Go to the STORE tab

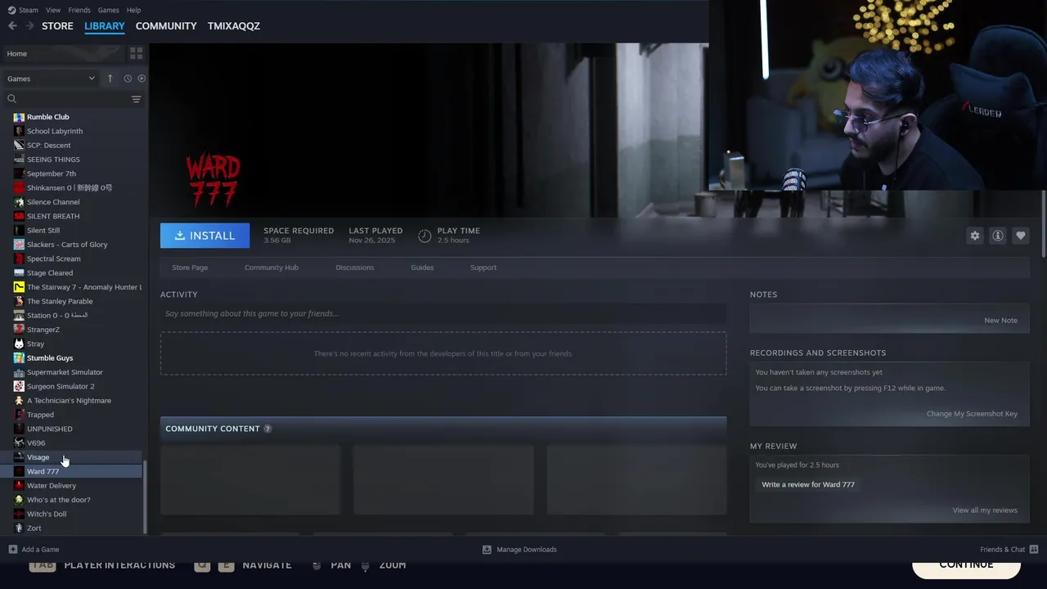tap(57, 26)
